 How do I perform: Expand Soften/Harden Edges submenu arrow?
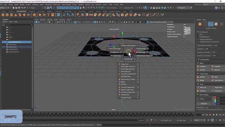[x=152, y=56]
